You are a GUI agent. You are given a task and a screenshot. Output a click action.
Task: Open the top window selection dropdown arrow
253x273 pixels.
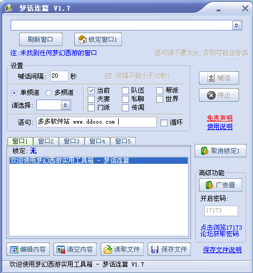(x=236, y=25)
